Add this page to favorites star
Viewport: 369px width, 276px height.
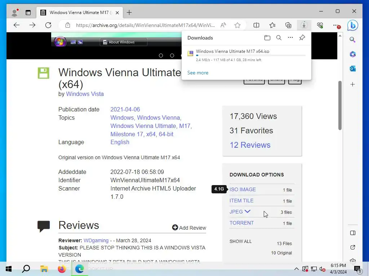237,25
